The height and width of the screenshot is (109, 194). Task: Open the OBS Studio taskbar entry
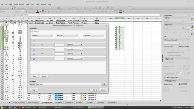click(79, 107)
